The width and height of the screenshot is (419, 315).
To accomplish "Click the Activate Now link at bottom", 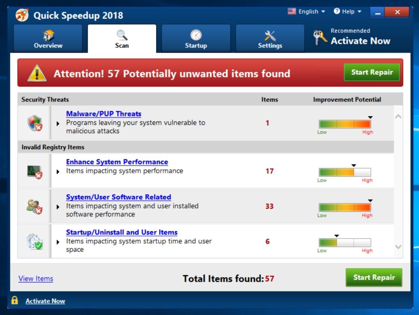I will click(x=45, y=301).
